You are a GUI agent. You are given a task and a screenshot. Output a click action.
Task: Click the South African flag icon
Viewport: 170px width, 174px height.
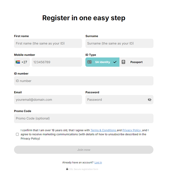point(18,62)
